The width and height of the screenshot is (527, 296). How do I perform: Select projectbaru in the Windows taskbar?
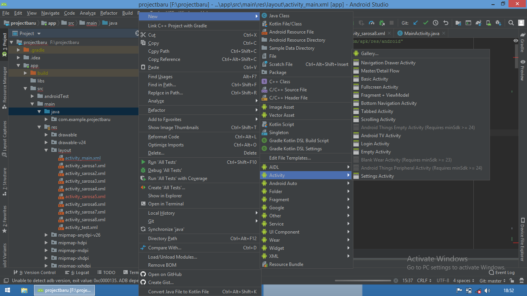(x=64, y=290)
